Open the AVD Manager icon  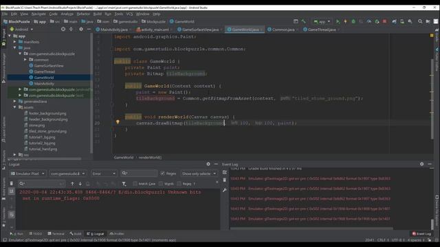pos(402,21)
